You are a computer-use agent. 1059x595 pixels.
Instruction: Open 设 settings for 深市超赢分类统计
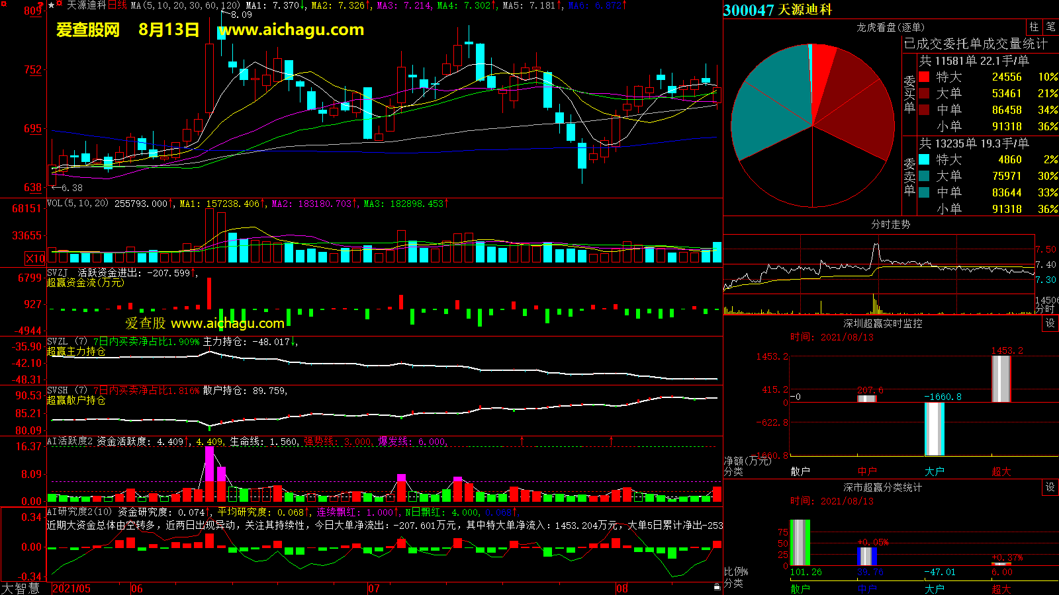click(1050, 487)
